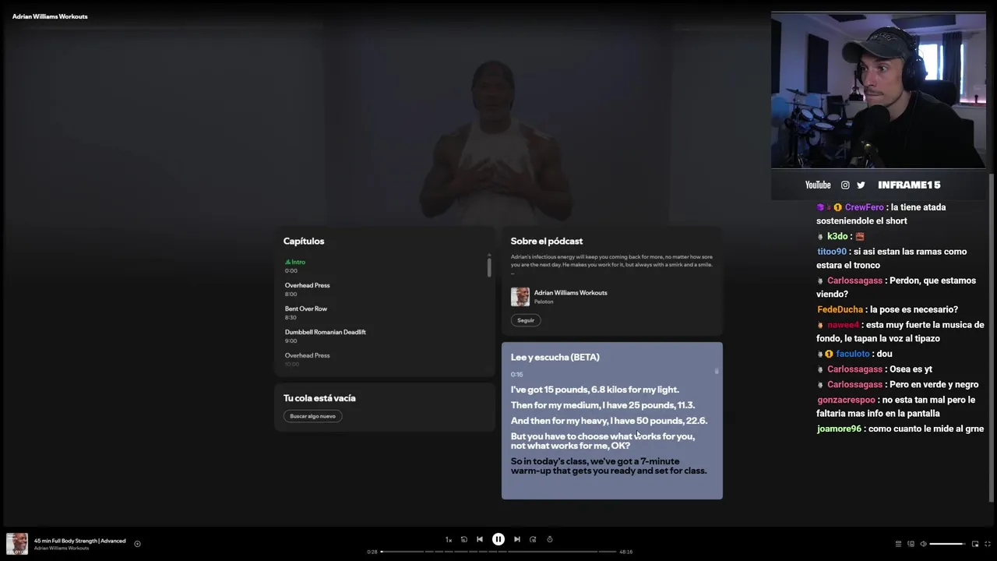Change the 1x playback speed

pyautogui.click(x=449, y=539)
